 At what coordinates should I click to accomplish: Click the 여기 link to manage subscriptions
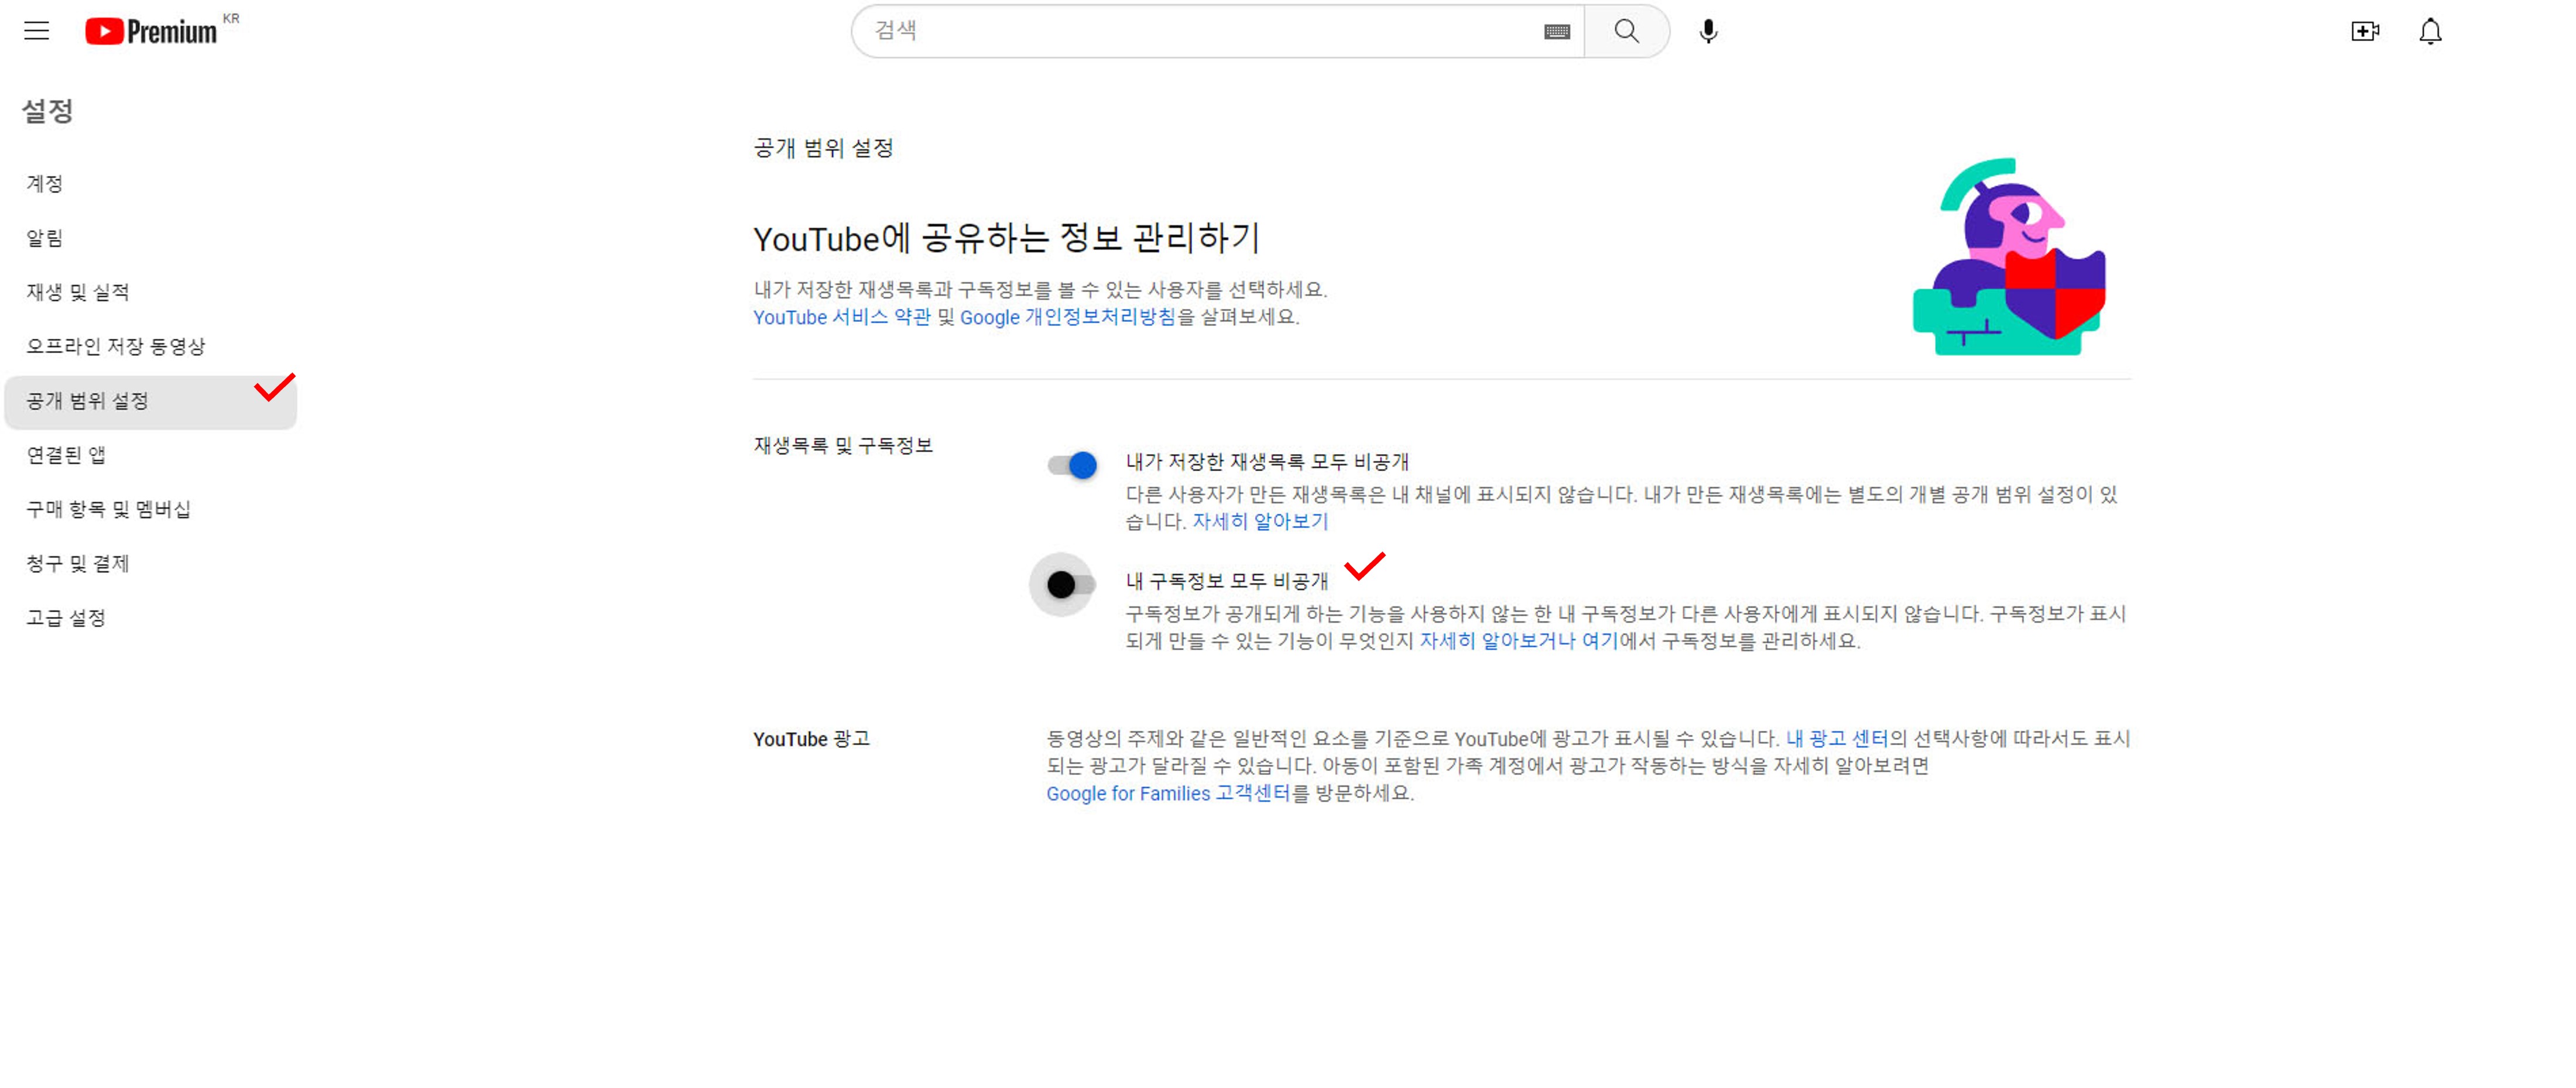(1599, 640)
